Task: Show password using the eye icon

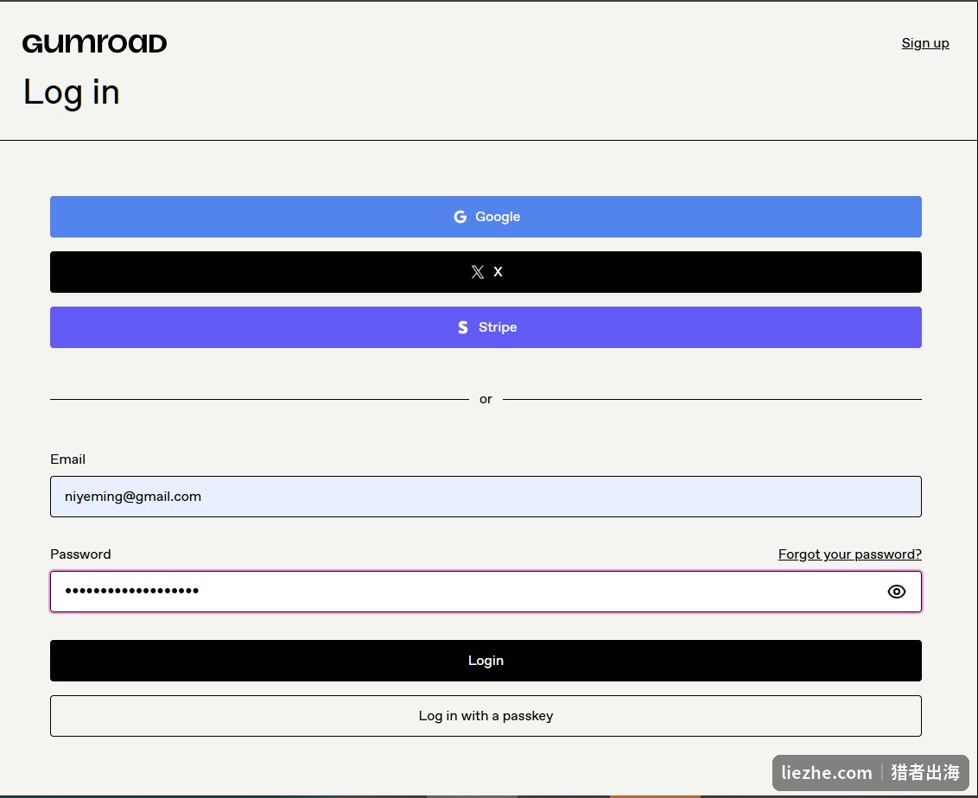Action: pyautogui.click(x=896, y=592)
